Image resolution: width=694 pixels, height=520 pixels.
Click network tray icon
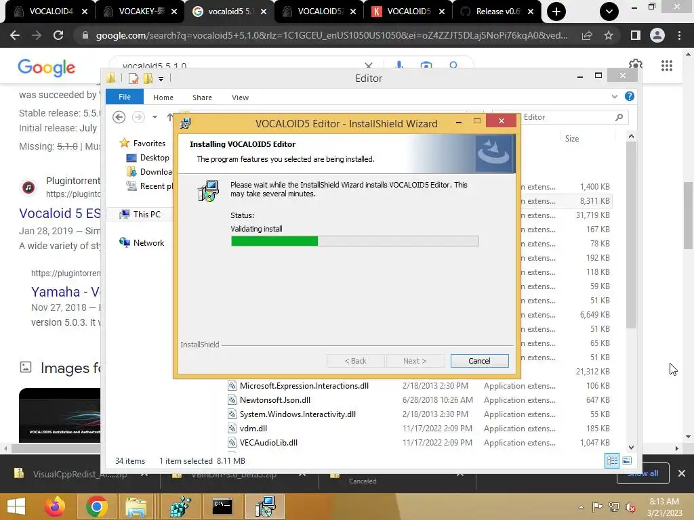pyautogui.click(x=614, y=507)
